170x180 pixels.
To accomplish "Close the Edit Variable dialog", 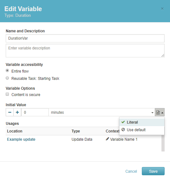I will [x=162, y=9].
